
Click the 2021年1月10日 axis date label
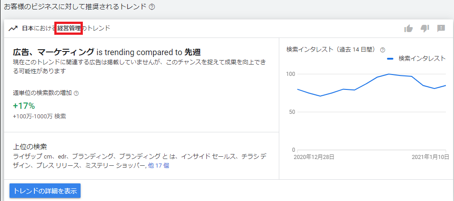[430, 157]
